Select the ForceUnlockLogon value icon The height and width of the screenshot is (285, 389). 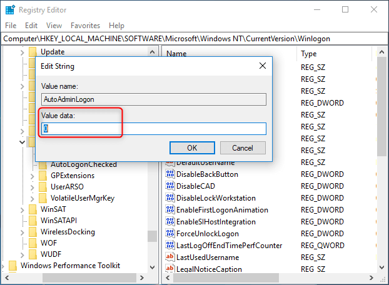[x=169, y=234]
